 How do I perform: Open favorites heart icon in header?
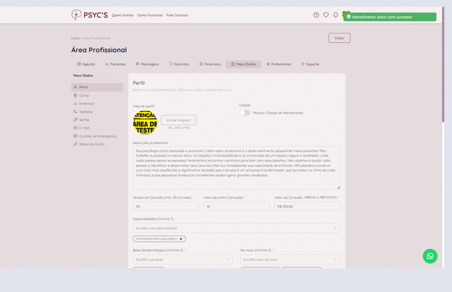point(326,15)
